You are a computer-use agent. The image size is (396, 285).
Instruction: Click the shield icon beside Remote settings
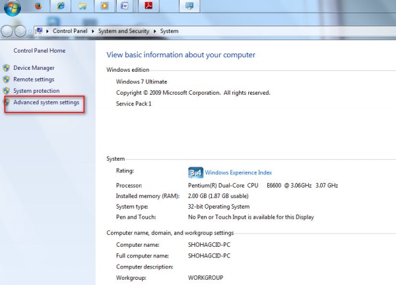pyautogui.click(x=7, y=79)
